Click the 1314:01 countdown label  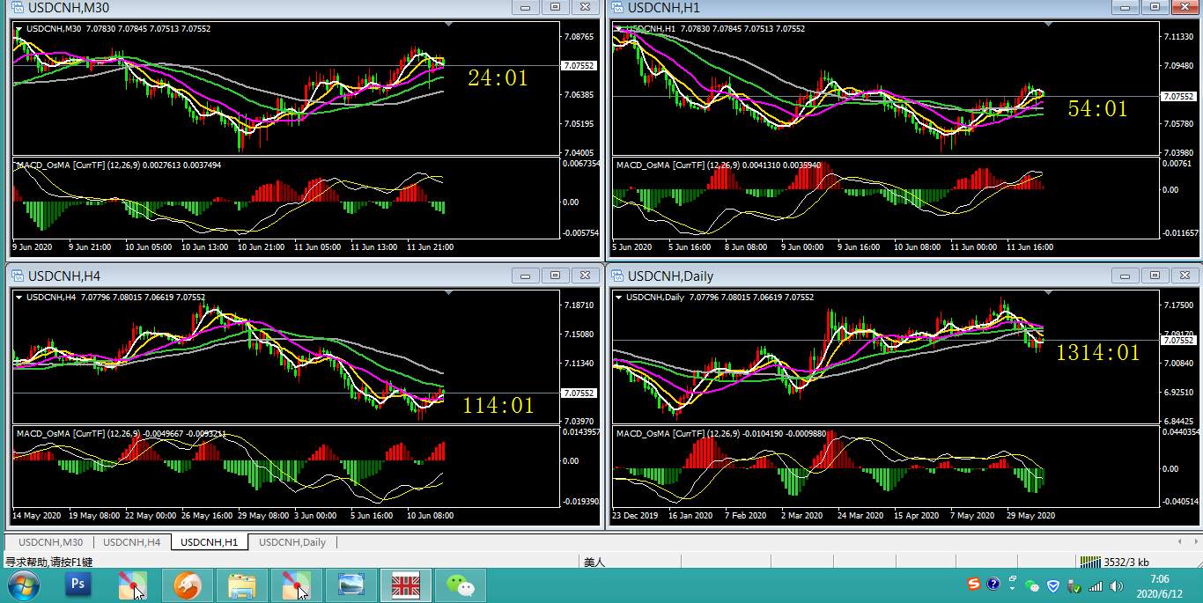1098,353
